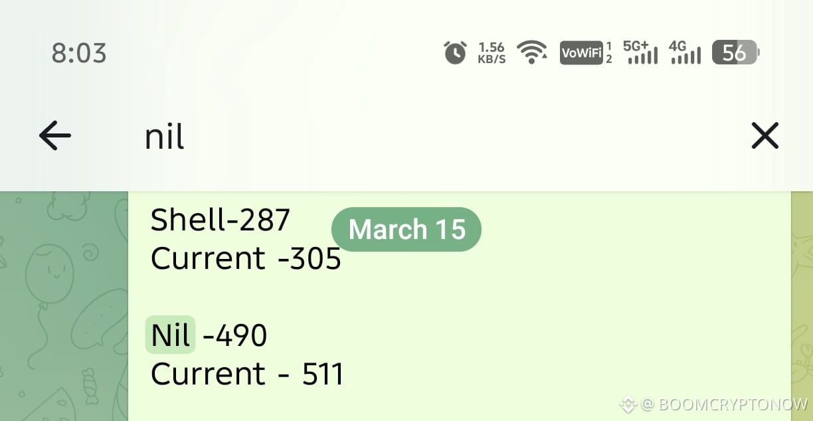Tap the March 15 date badge
The image size is (813, 421).
[x=406, y=229]
